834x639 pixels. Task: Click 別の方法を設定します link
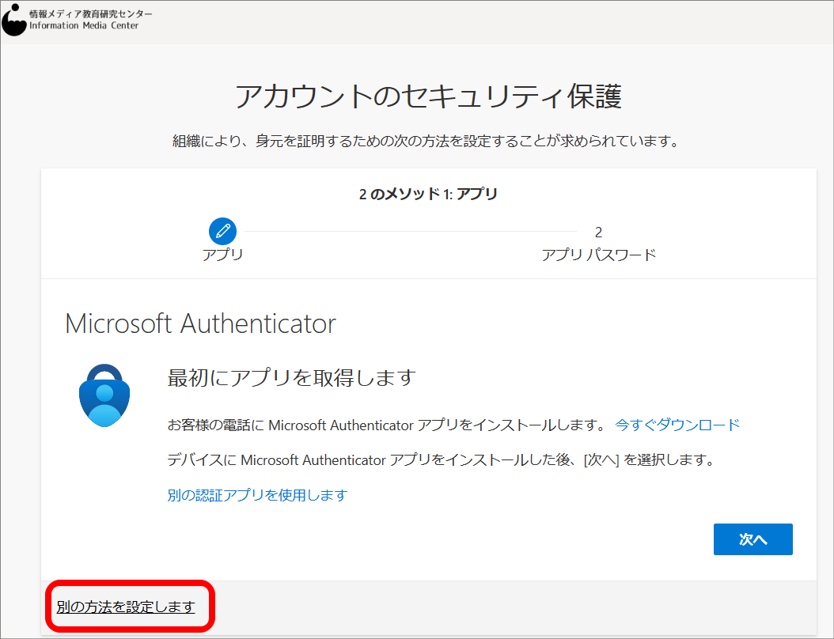tap(126, 607)
